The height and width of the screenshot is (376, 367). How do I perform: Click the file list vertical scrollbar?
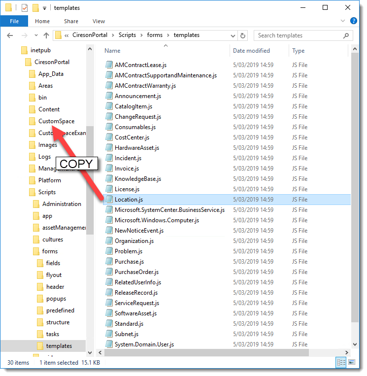click(356, 197)
